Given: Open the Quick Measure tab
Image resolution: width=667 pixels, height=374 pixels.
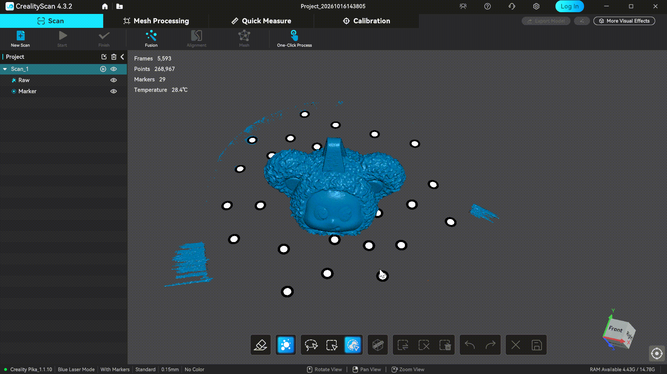Looking at the screenshot, I should coord(261,21).
